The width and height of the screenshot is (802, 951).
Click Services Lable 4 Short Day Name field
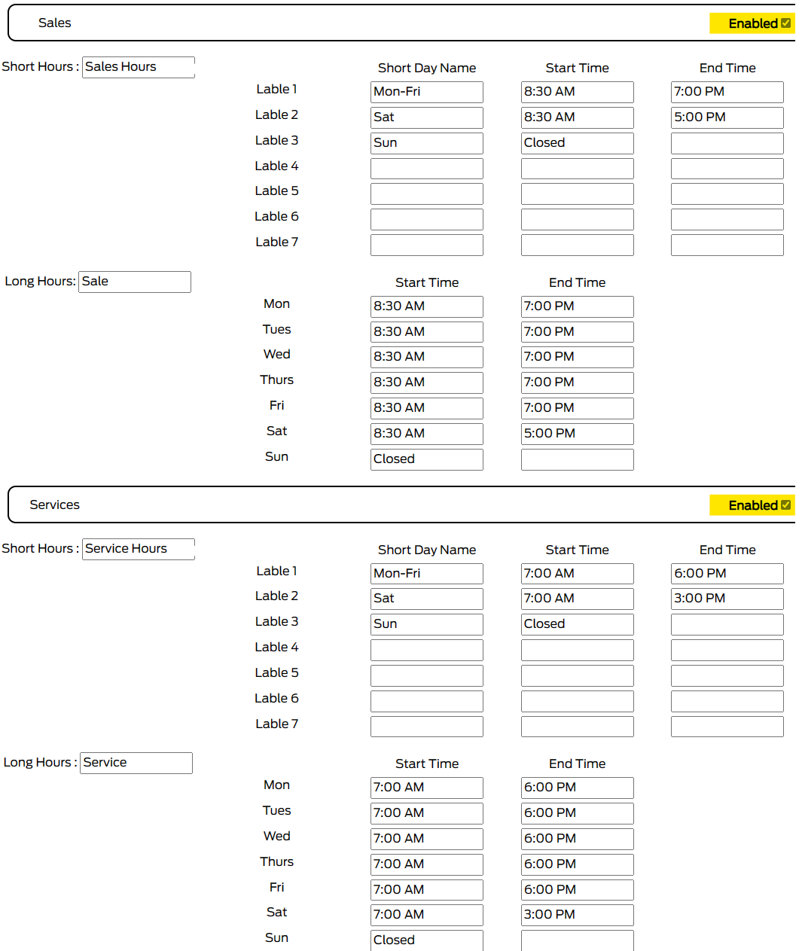coord(427,650)
